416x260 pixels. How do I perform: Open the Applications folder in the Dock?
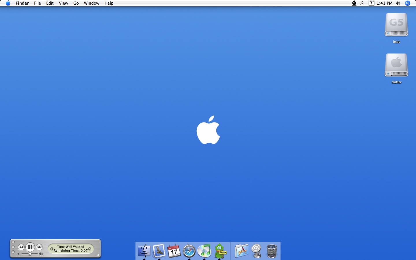(242, 251)
